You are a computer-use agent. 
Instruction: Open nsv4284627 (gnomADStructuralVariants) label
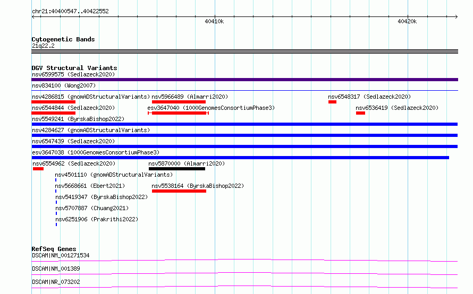pos(91,130)
